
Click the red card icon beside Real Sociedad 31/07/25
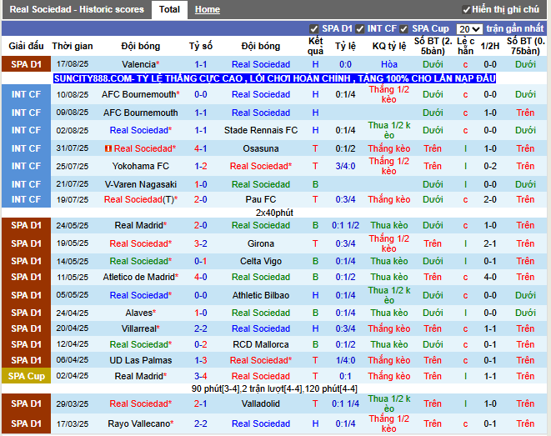[108, 148]
